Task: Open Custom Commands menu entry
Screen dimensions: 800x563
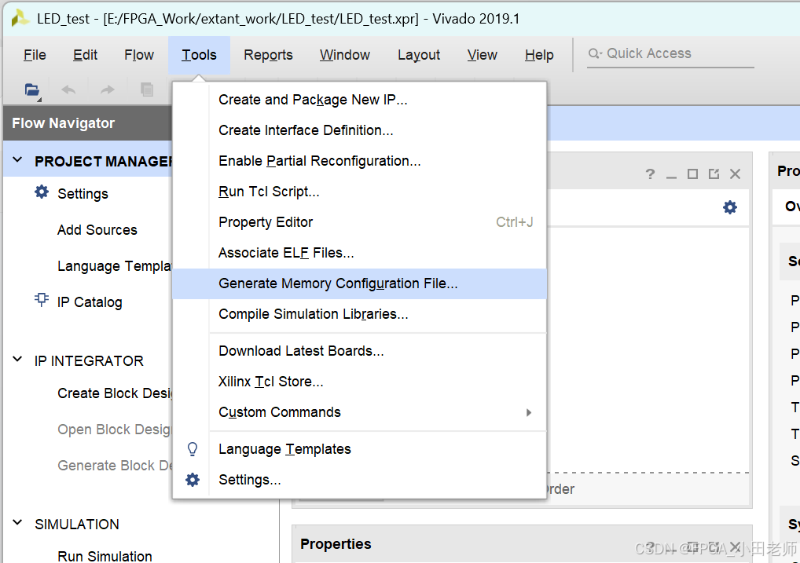Action: 359,412
